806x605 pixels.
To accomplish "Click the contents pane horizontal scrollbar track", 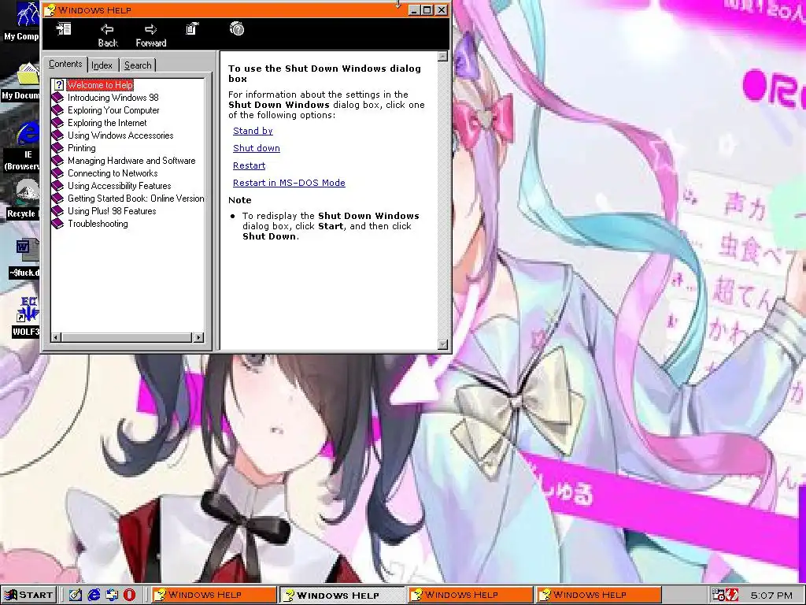I will pyautogui.click(x=127, y=337).
